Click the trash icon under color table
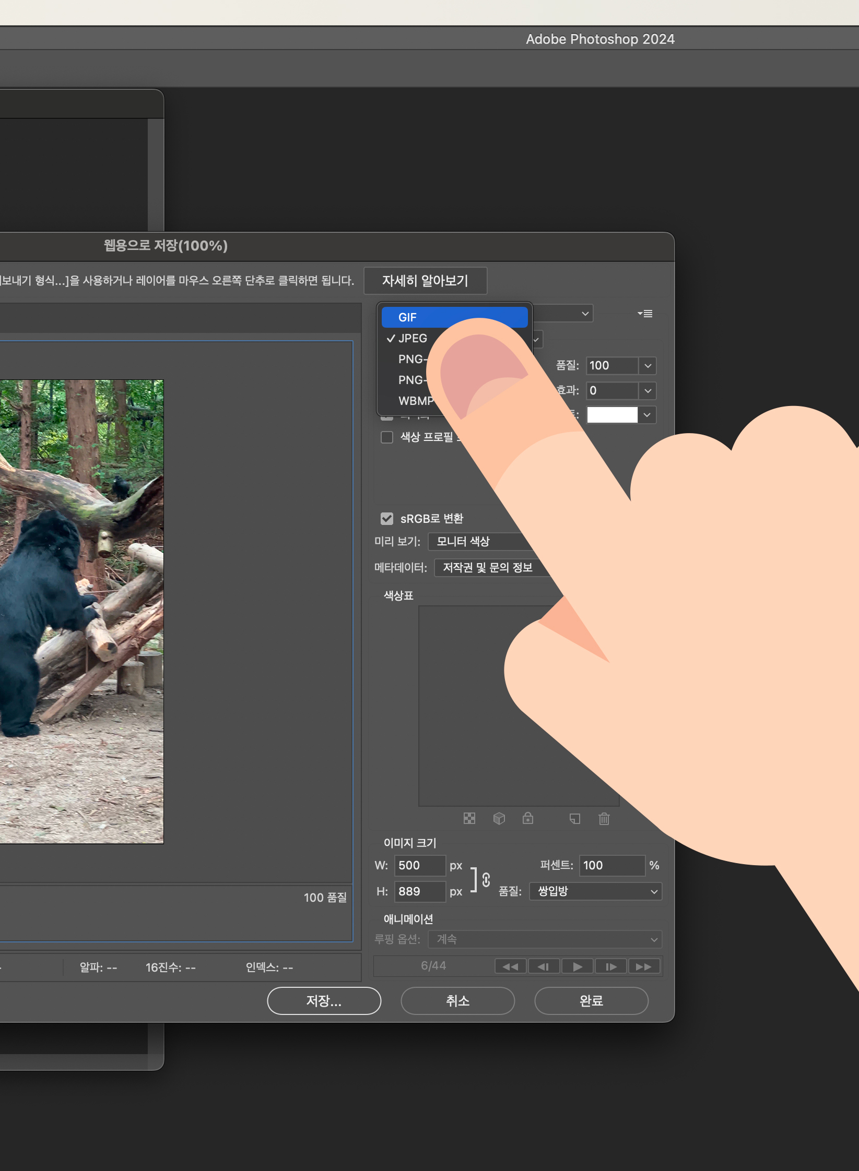 point(604,818)
